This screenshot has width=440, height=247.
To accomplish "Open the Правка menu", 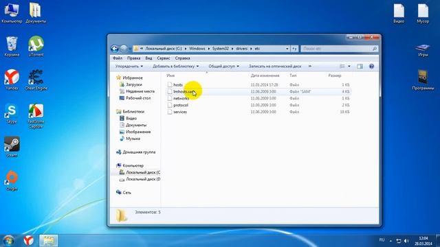I will 133,58.
